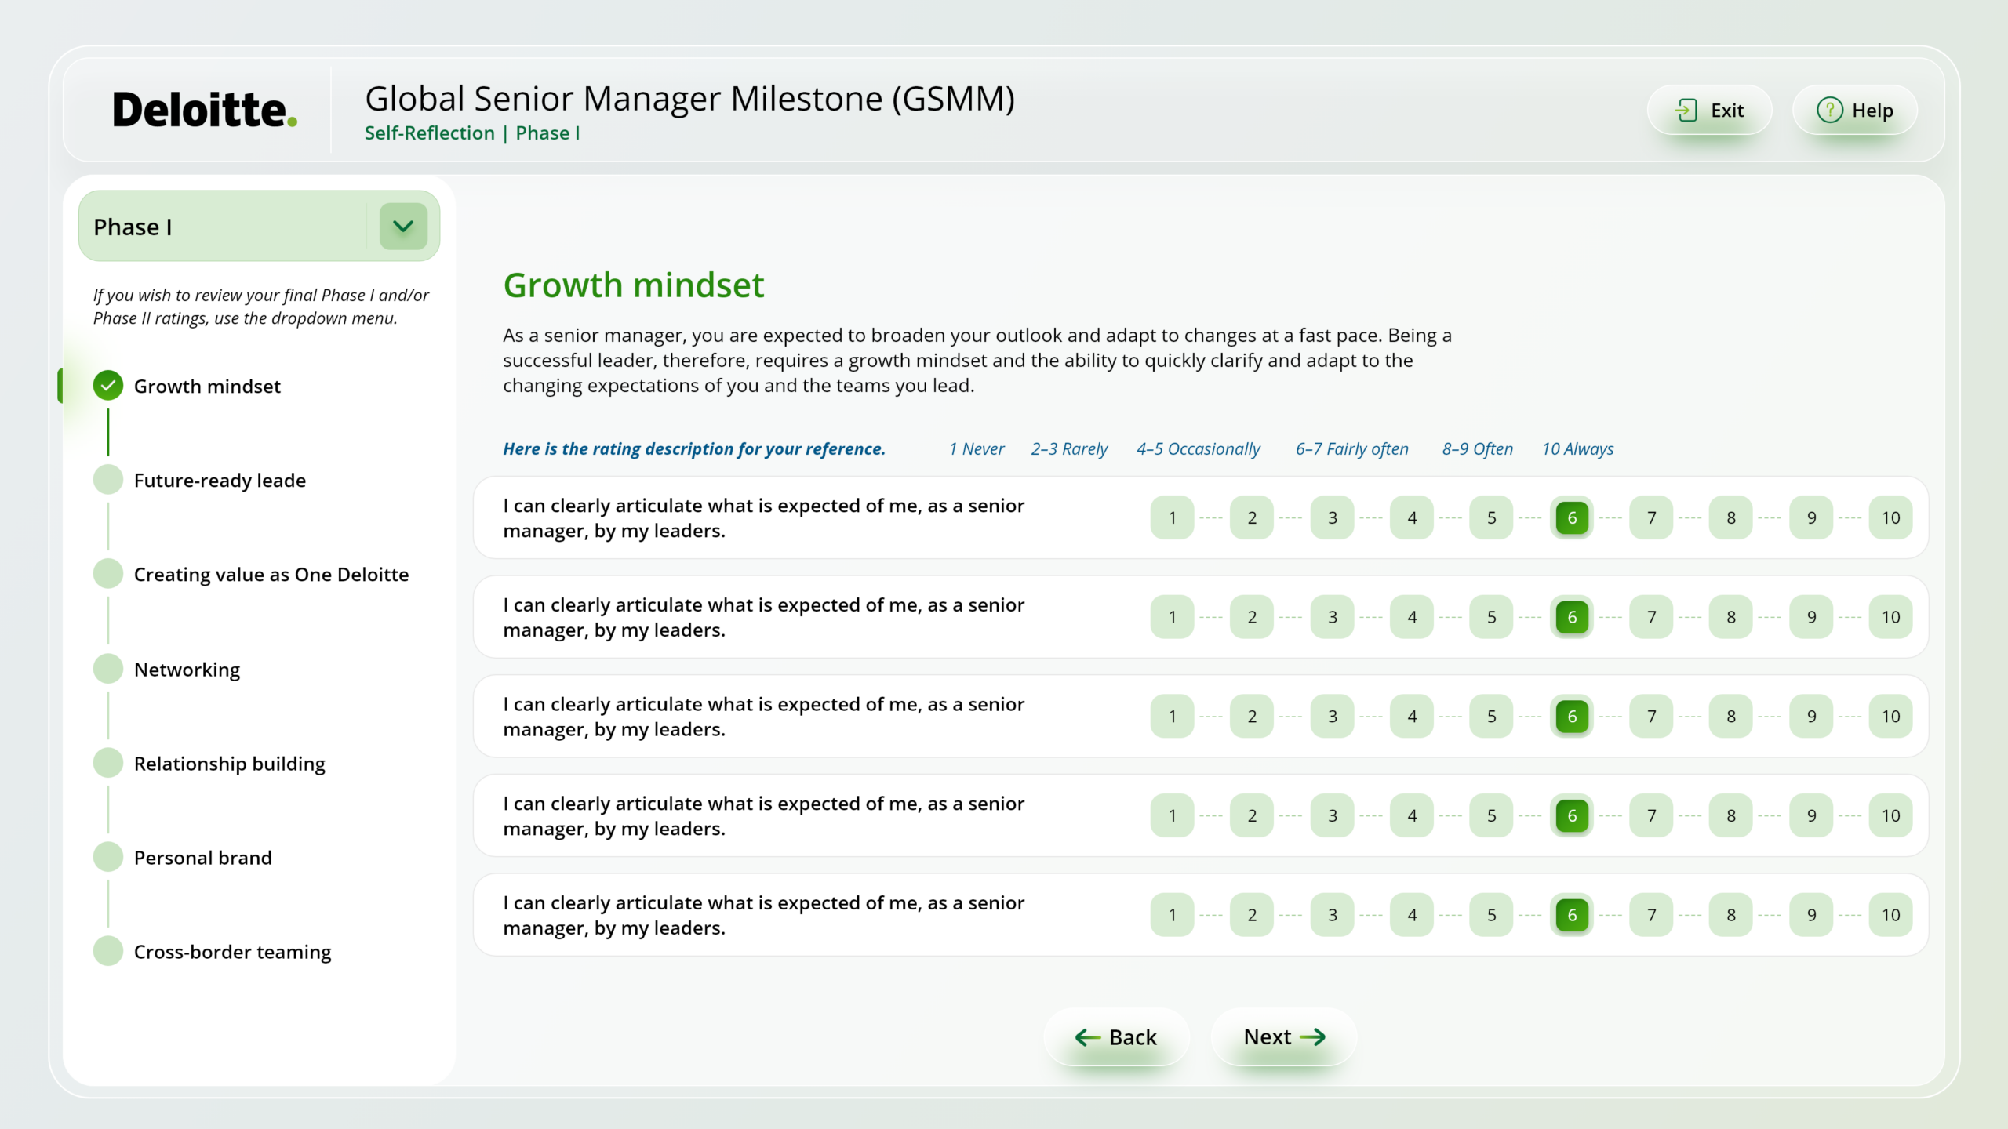Click the green checkmark beside Growth mindset
The width and height of the screenshot is (2008, 1129).
pyautogui.click(x=108, y=386)
